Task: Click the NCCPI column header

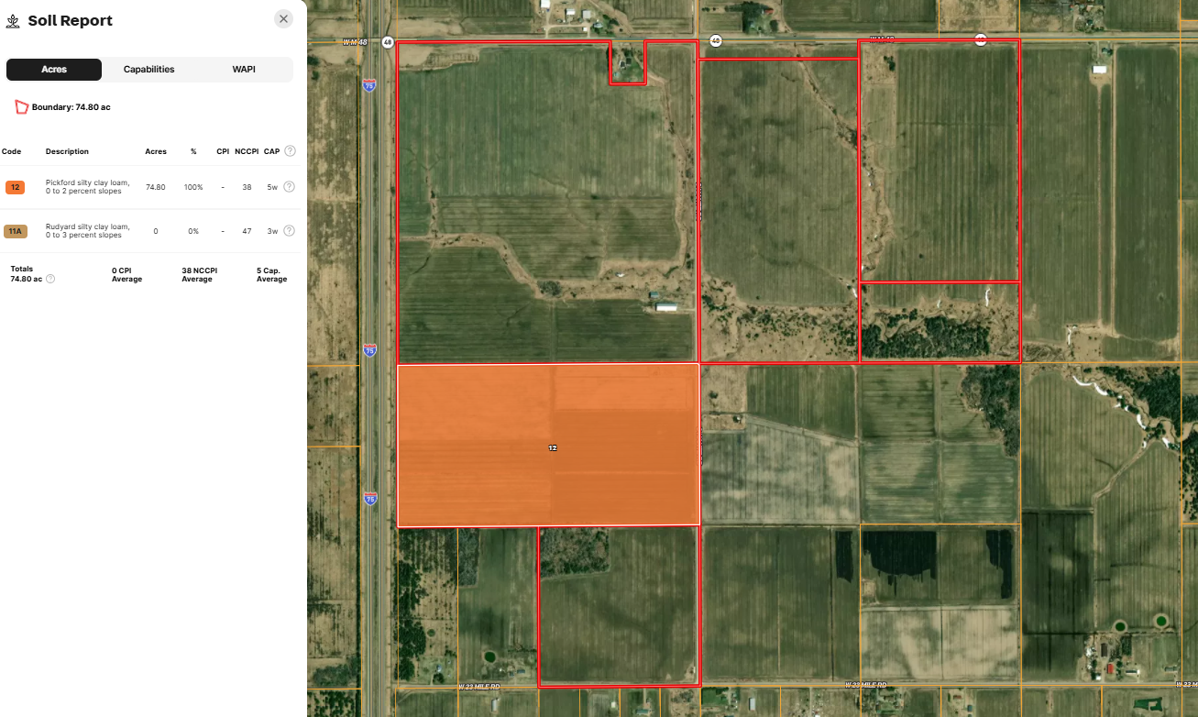Action: (x=245, y=151)
